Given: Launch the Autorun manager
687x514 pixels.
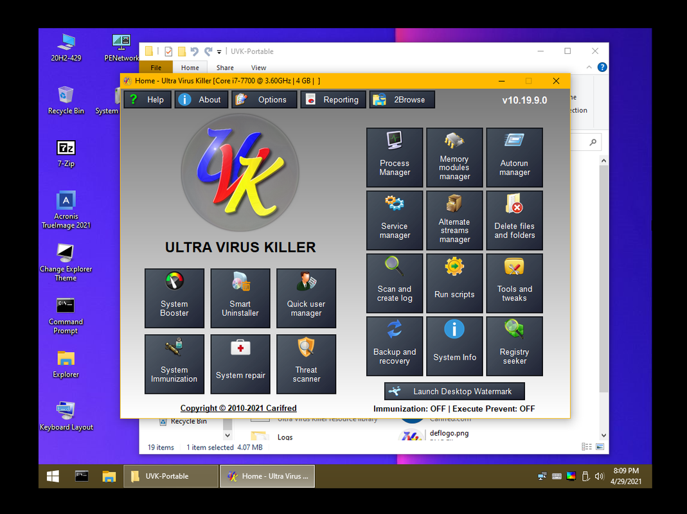Looking at the screenshot, I should pos(514,157).
